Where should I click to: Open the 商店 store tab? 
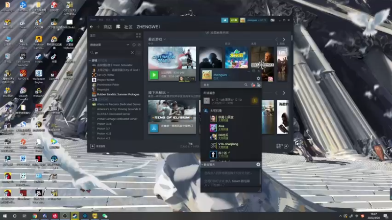pos(107,27)
